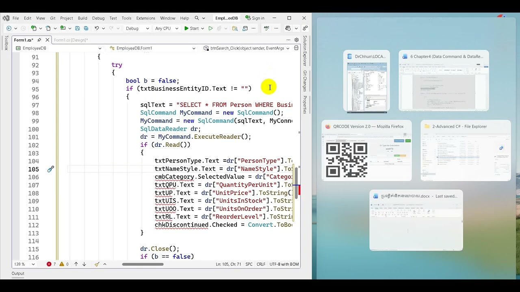520x292 pixels.
Task: Click the Start Without Debugging outline play icon
Action: (x=210, y=28)
